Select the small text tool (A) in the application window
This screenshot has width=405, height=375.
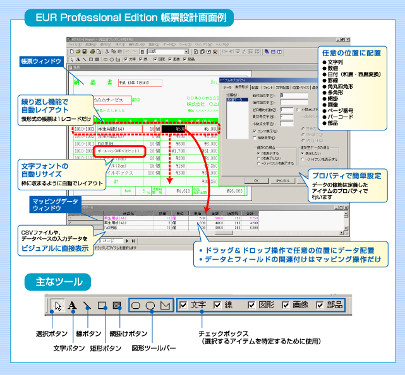click(x=78, y=59)
